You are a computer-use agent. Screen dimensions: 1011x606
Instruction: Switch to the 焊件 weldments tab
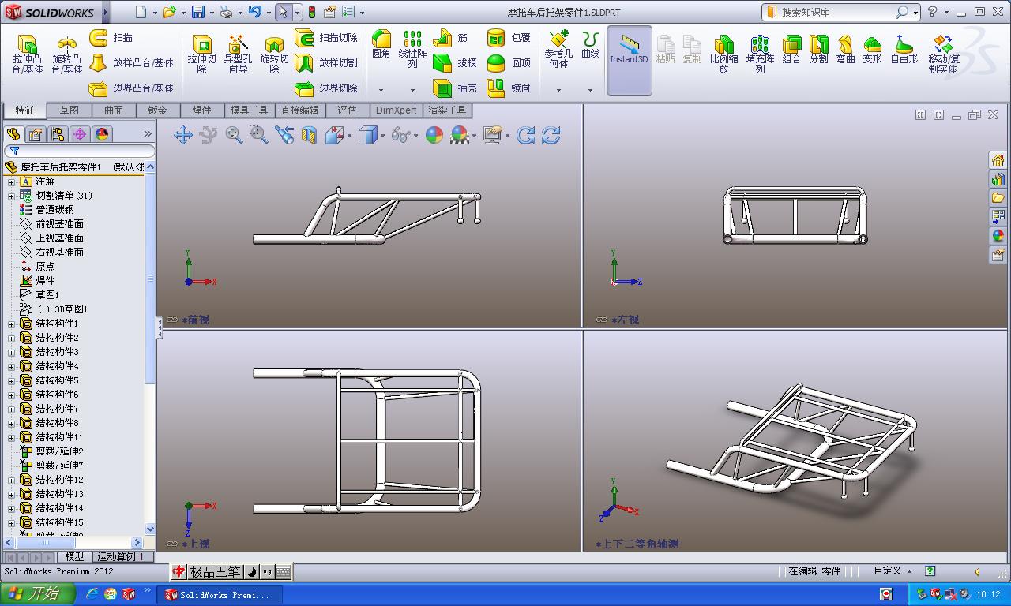(x=201, y=110)
